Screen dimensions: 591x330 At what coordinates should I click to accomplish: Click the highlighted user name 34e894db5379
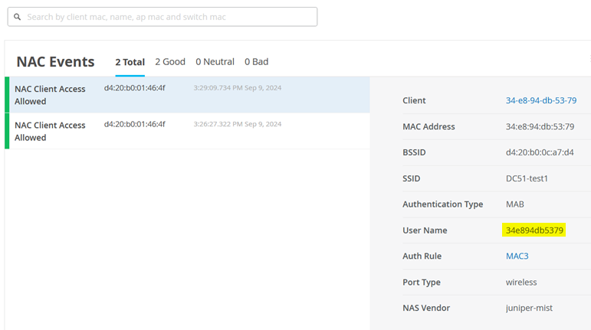(x=534, y=230)
